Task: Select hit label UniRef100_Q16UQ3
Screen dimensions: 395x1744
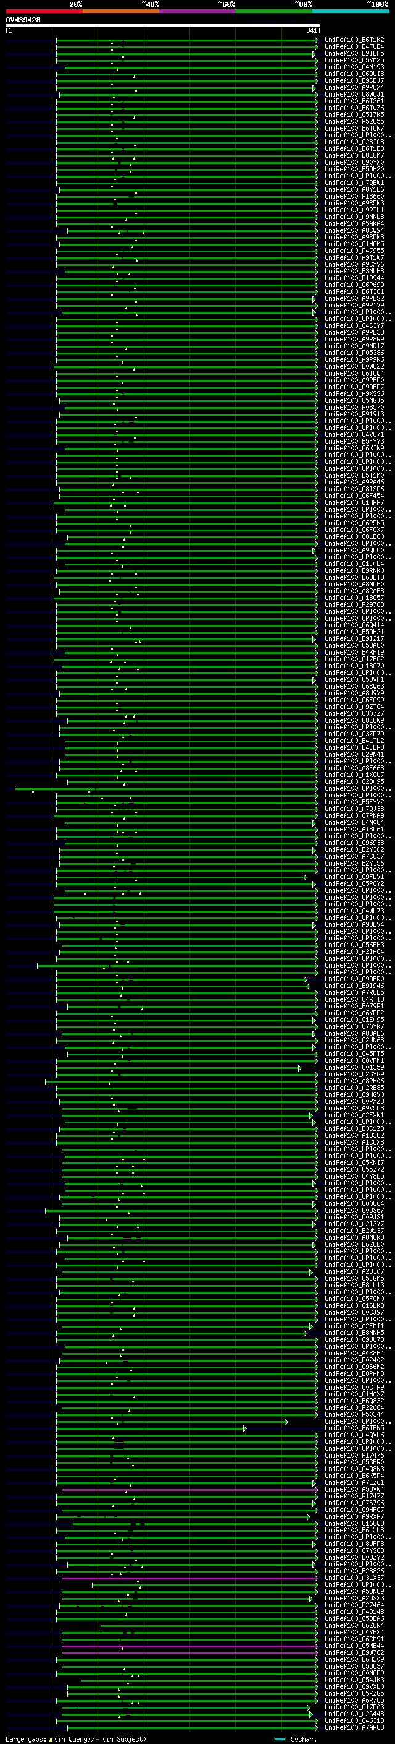Action: pos(354,1523)
